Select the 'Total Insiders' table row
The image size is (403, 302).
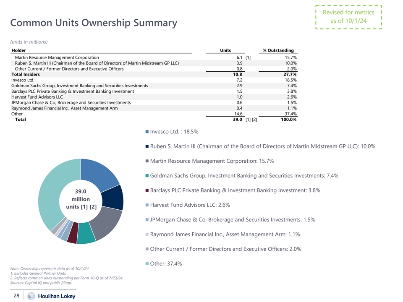(x=26, y=74)
